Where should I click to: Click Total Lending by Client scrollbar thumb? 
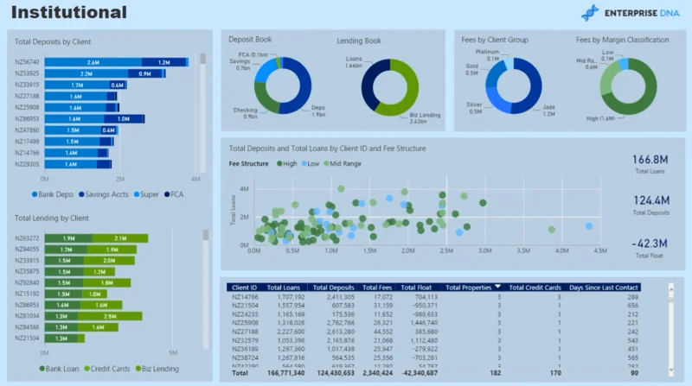click(x=206, y=235)
